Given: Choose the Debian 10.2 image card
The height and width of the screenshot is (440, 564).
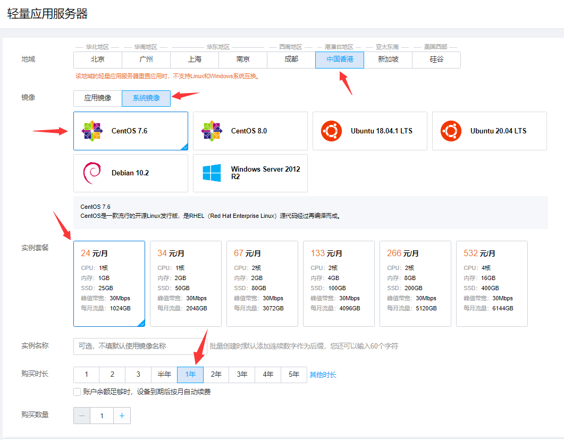Looking at the screenshot, I should coord(131,173).
